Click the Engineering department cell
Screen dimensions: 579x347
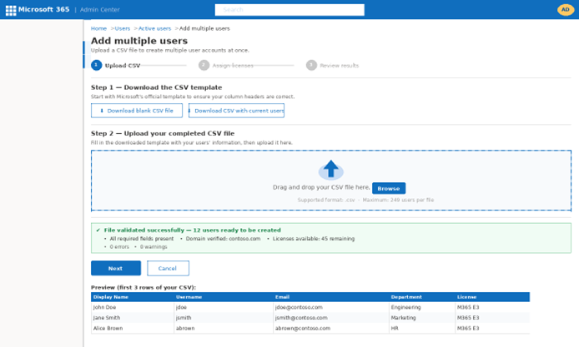[421, 307]
